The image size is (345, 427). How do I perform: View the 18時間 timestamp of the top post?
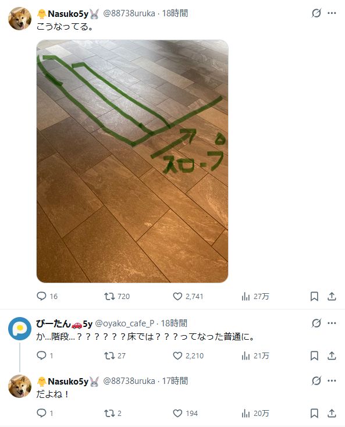tap(175, 13)
